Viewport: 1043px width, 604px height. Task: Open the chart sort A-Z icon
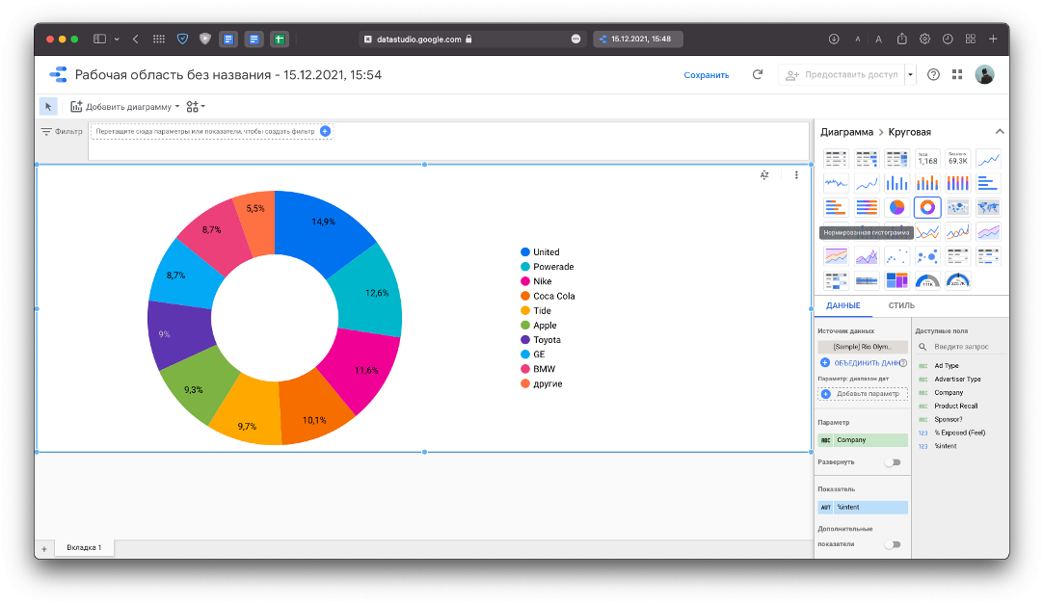pos(764,174)
